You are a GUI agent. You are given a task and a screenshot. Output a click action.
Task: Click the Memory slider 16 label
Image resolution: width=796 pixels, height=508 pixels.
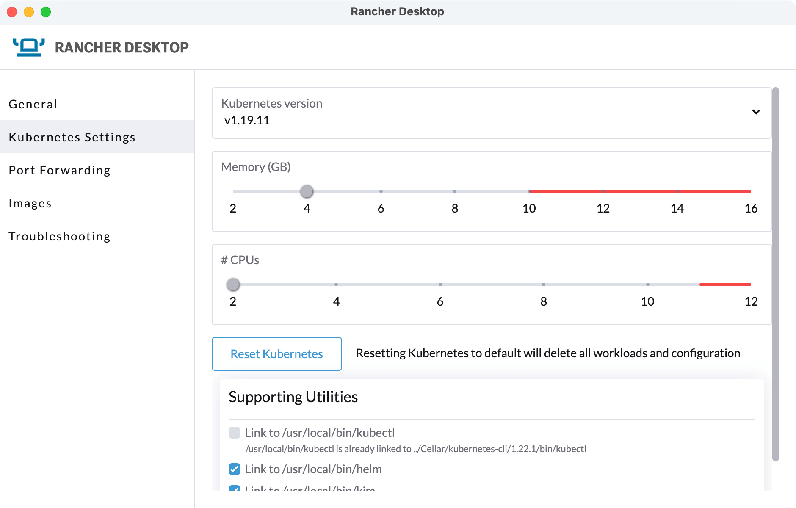click(x=751, y=208)
